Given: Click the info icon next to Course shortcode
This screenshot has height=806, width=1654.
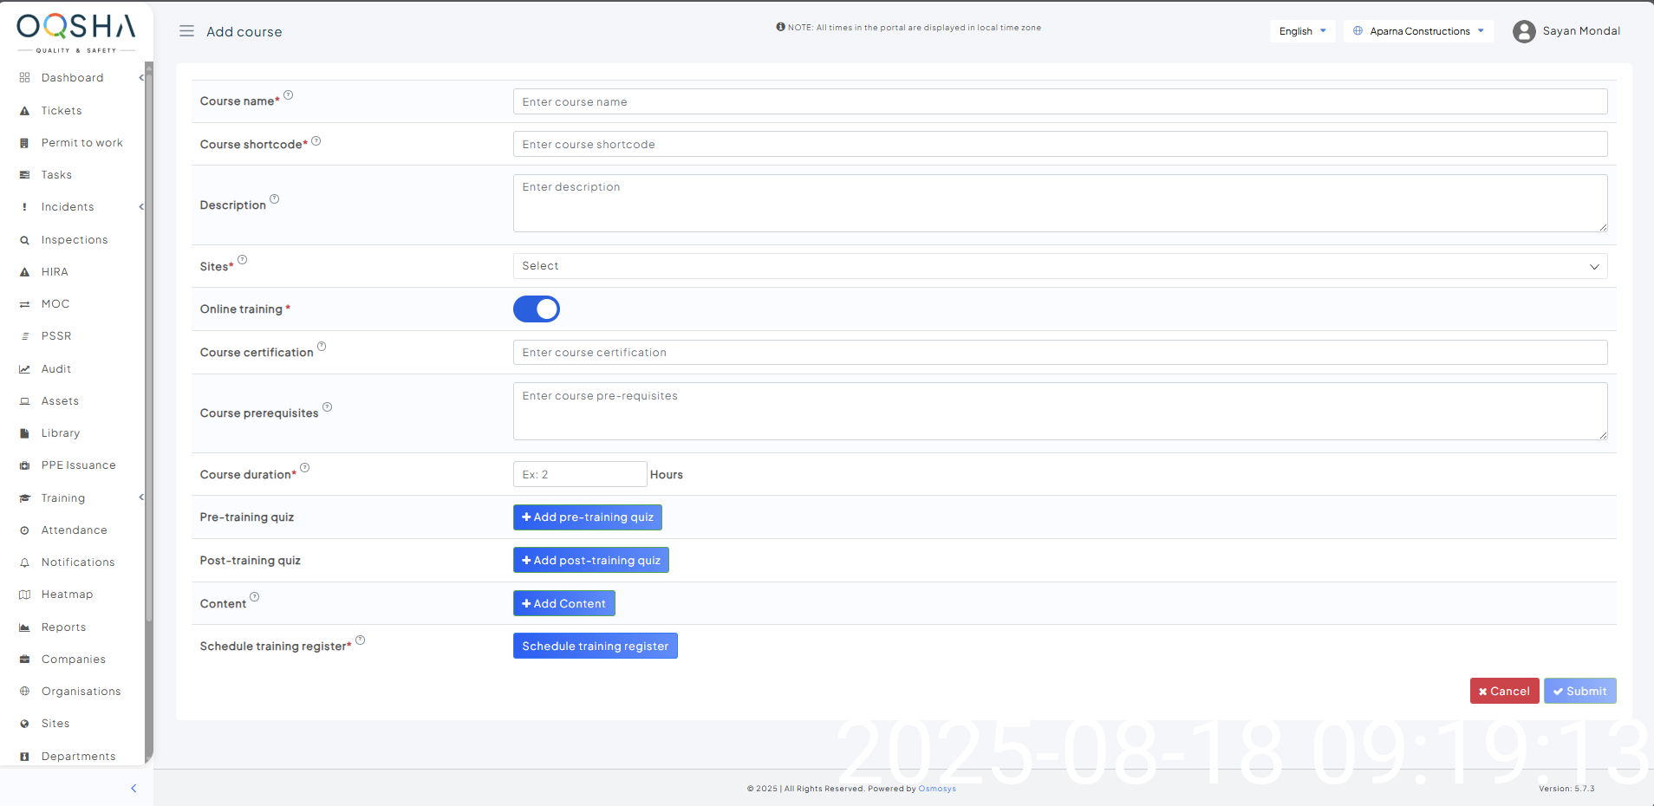Looking at the screenshot, I should (316, 141).
